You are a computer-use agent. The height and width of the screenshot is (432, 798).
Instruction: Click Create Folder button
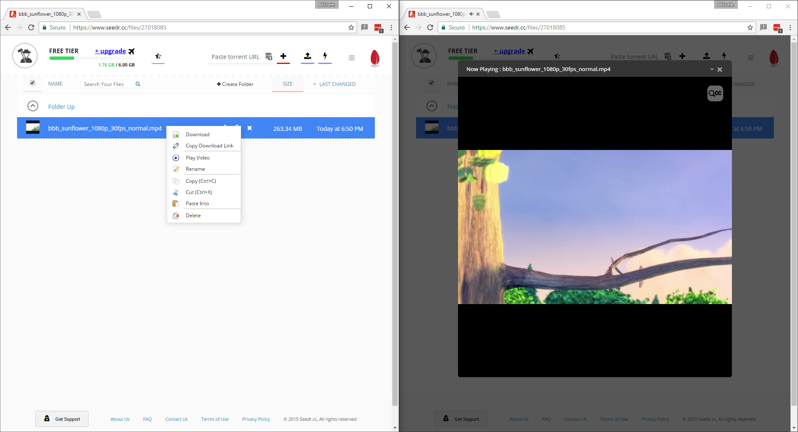(x=235, y=84)
